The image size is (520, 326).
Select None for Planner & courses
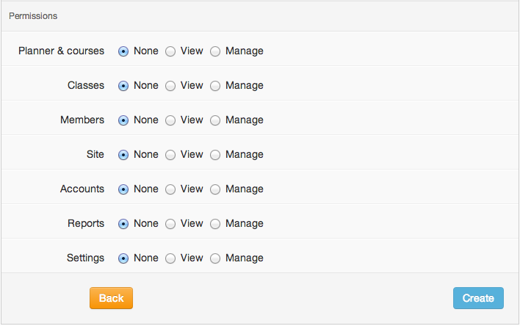[123, 51]
